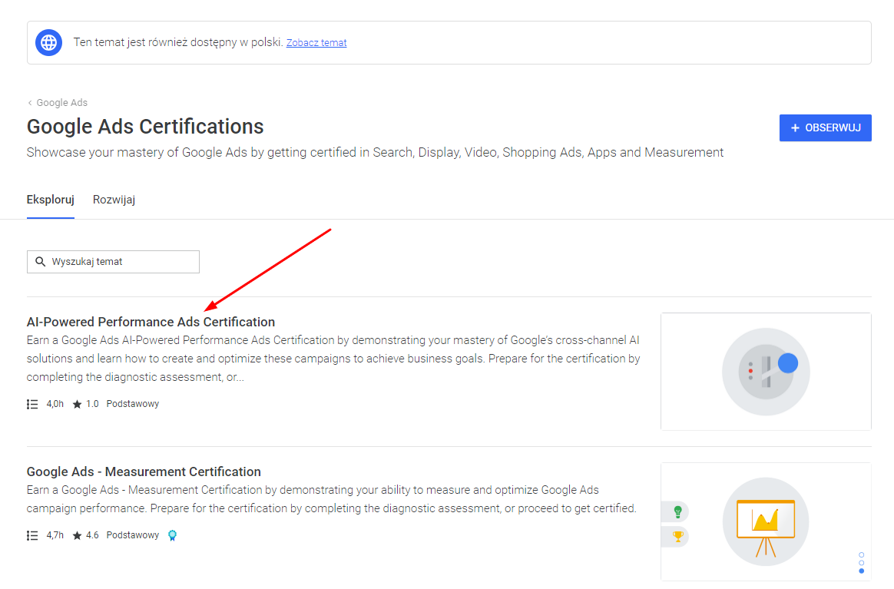
Task: Click the blue award badge icon
Action: [x=172, y=535]
